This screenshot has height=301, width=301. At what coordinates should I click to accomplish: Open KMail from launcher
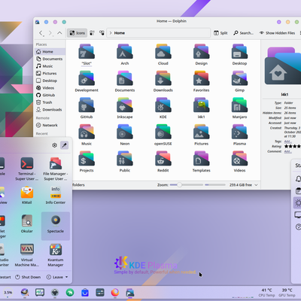click(x=27, y=195)
